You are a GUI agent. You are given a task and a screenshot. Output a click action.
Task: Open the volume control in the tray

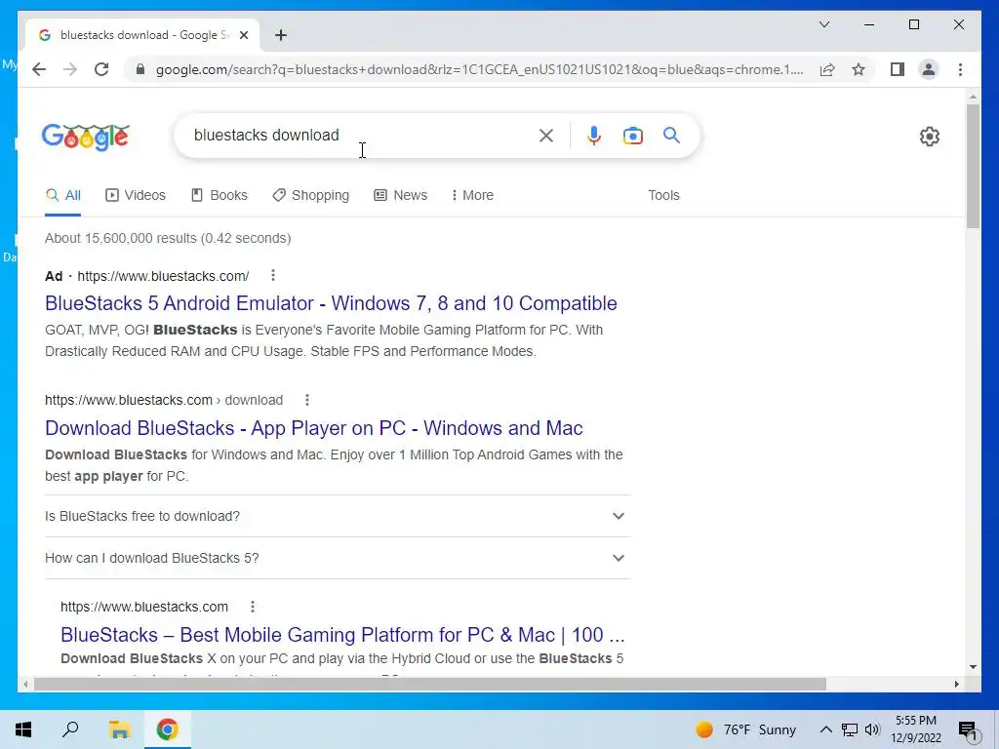pyautogui.click(x=872, y=729)
